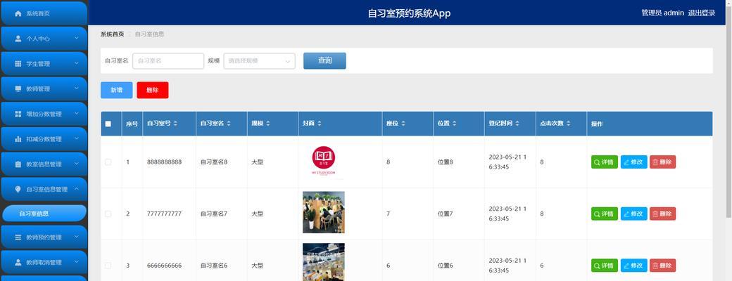Click the 查询 search button
The height and width of the screenshot is (281, 732).
point(324,60)
